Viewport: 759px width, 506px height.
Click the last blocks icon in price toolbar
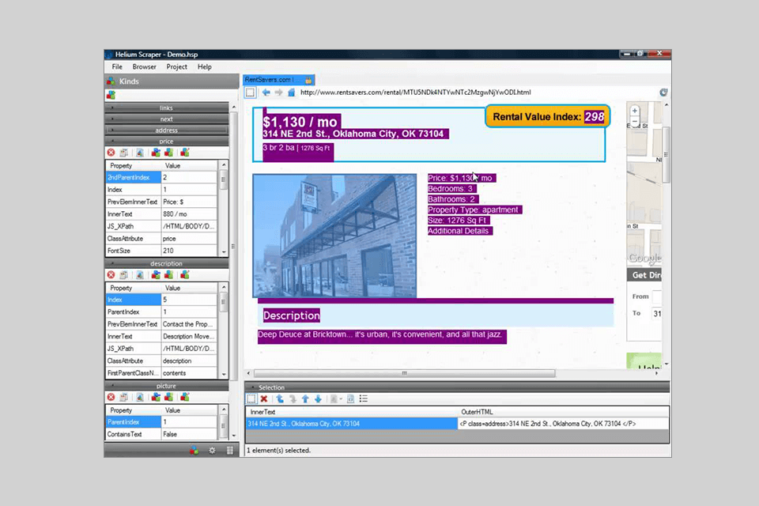pos(184,153)
